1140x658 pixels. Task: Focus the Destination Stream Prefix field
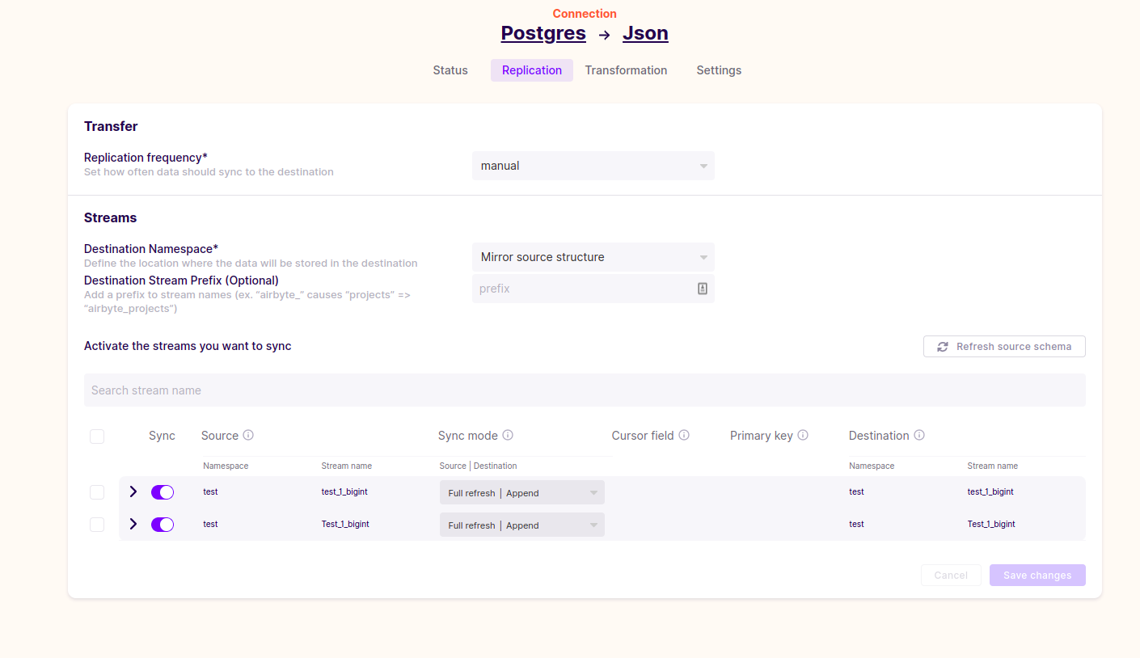coord(593,289)
